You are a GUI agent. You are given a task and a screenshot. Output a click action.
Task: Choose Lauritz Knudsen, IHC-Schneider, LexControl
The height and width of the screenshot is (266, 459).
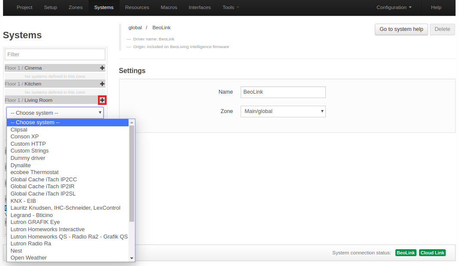pyautogui.click(x=67, y=208)
